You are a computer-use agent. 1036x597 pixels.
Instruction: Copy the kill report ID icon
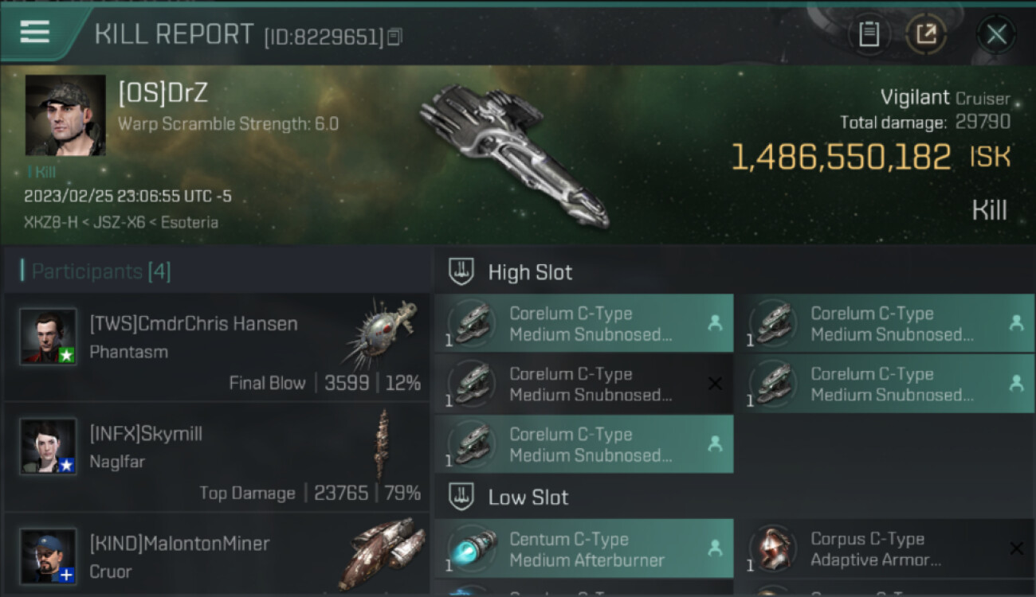(395, 37)
